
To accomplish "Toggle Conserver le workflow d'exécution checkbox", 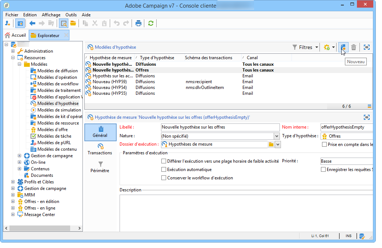I will point(164,178).
